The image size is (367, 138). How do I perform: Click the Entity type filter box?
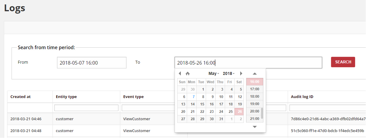(x=86, y=108)
